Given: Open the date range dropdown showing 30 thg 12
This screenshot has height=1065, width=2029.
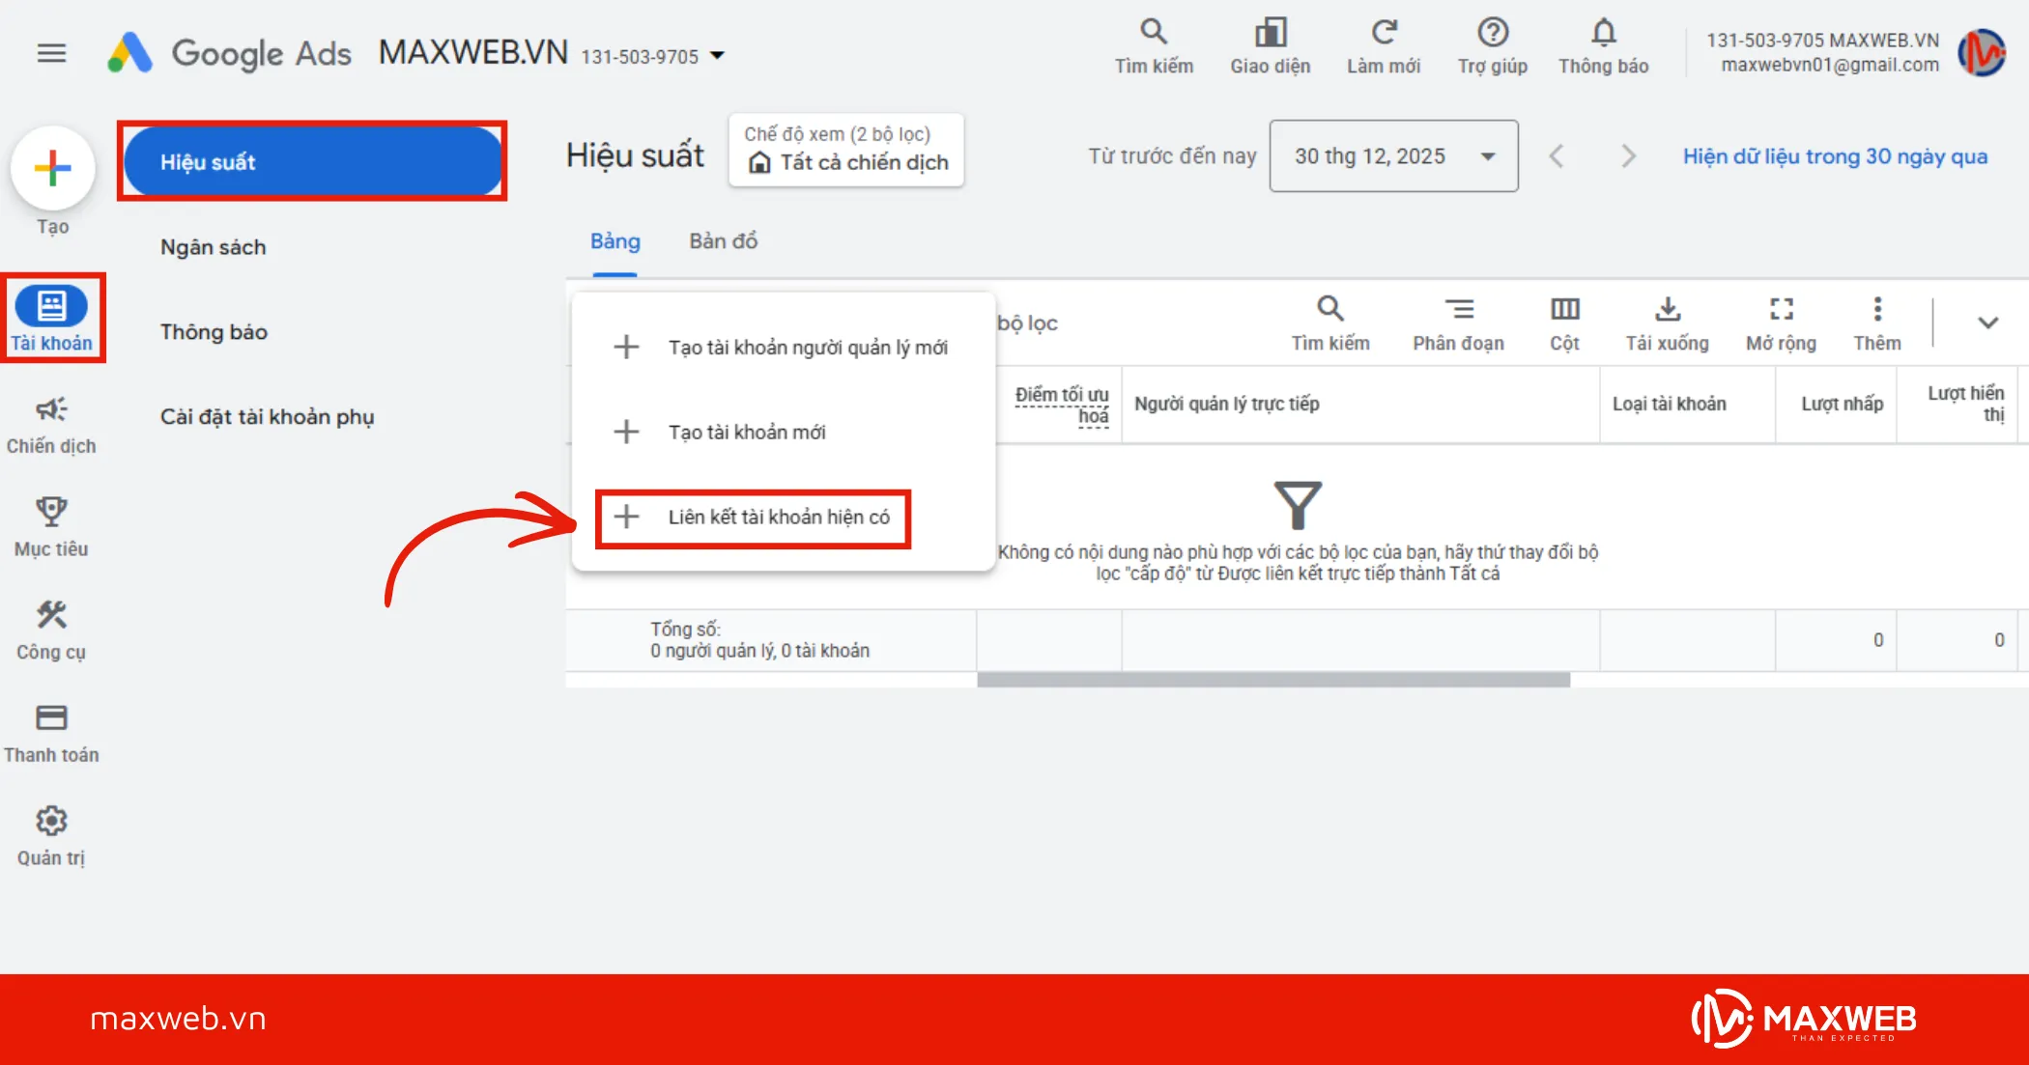Looking at the screenshot, I should [1393, 155].
